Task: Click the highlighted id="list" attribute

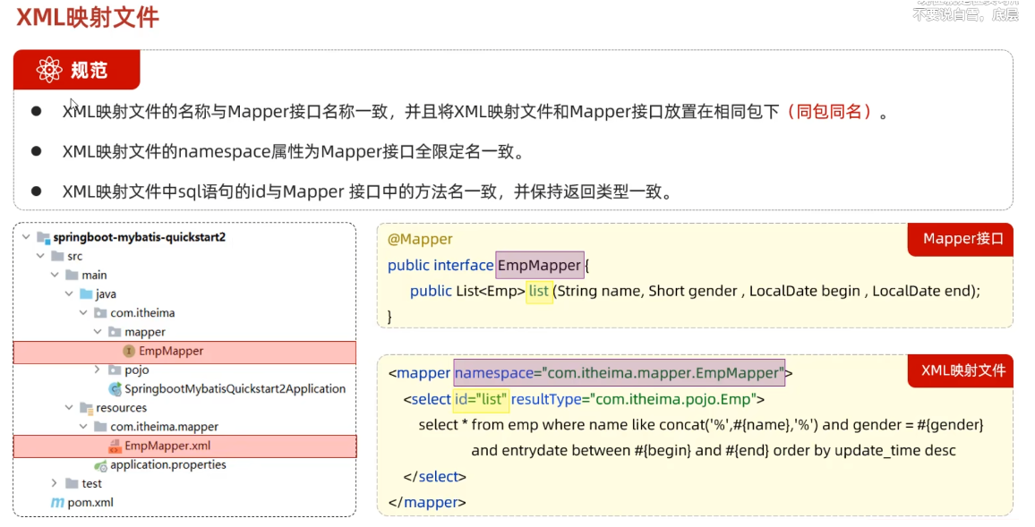Action: point(481,399)
